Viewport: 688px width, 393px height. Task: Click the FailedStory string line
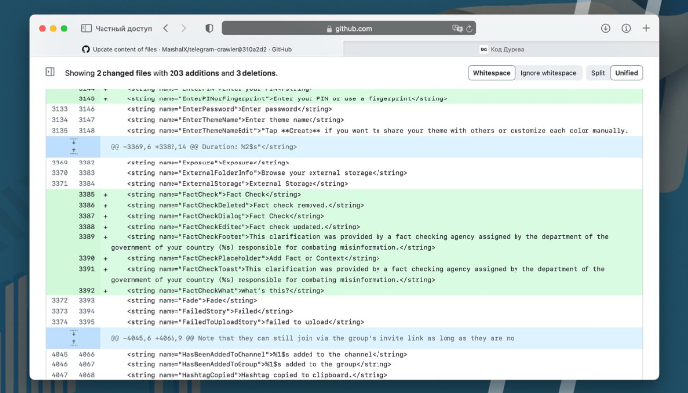pyautogui.click(x=210, y=311)
